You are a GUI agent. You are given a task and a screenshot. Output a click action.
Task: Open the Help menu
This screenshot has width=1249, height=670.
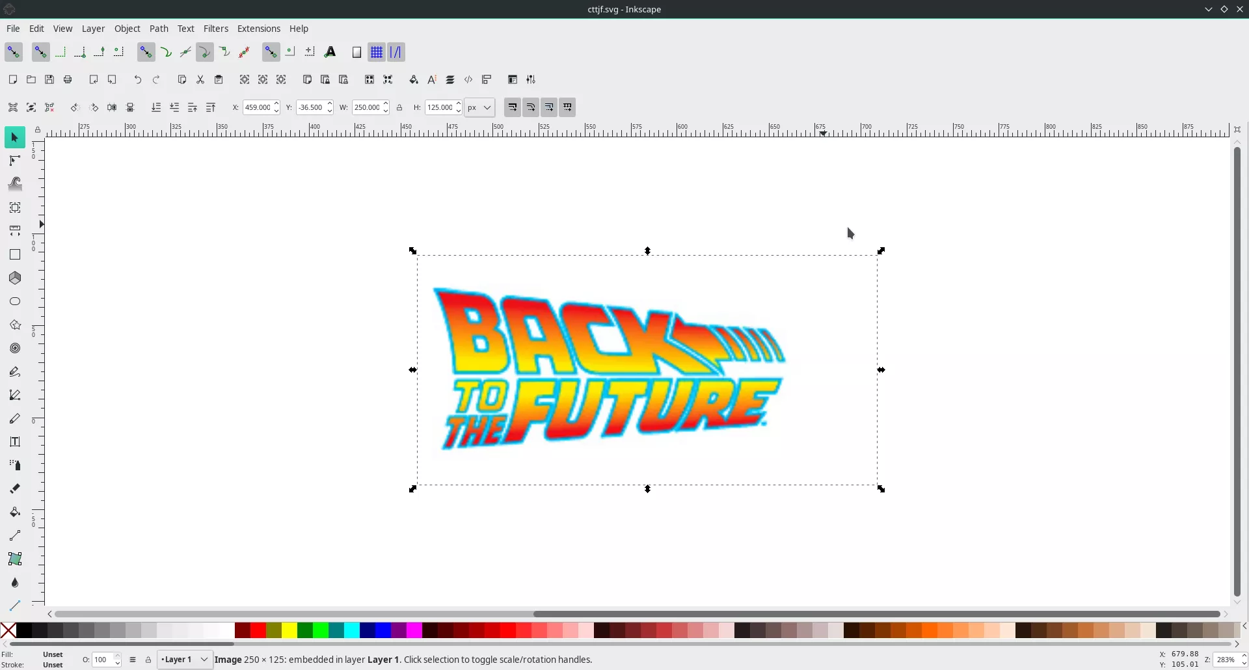(x=299, y=29)
